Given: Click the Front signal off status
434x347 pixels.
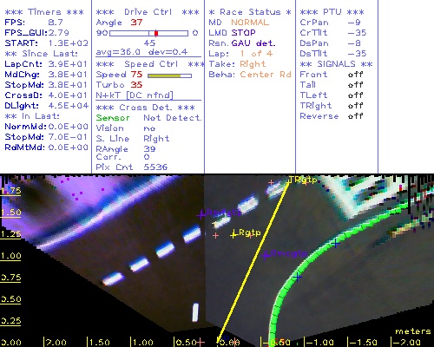Looking at the screenshot, I should [x=356, y=75].
